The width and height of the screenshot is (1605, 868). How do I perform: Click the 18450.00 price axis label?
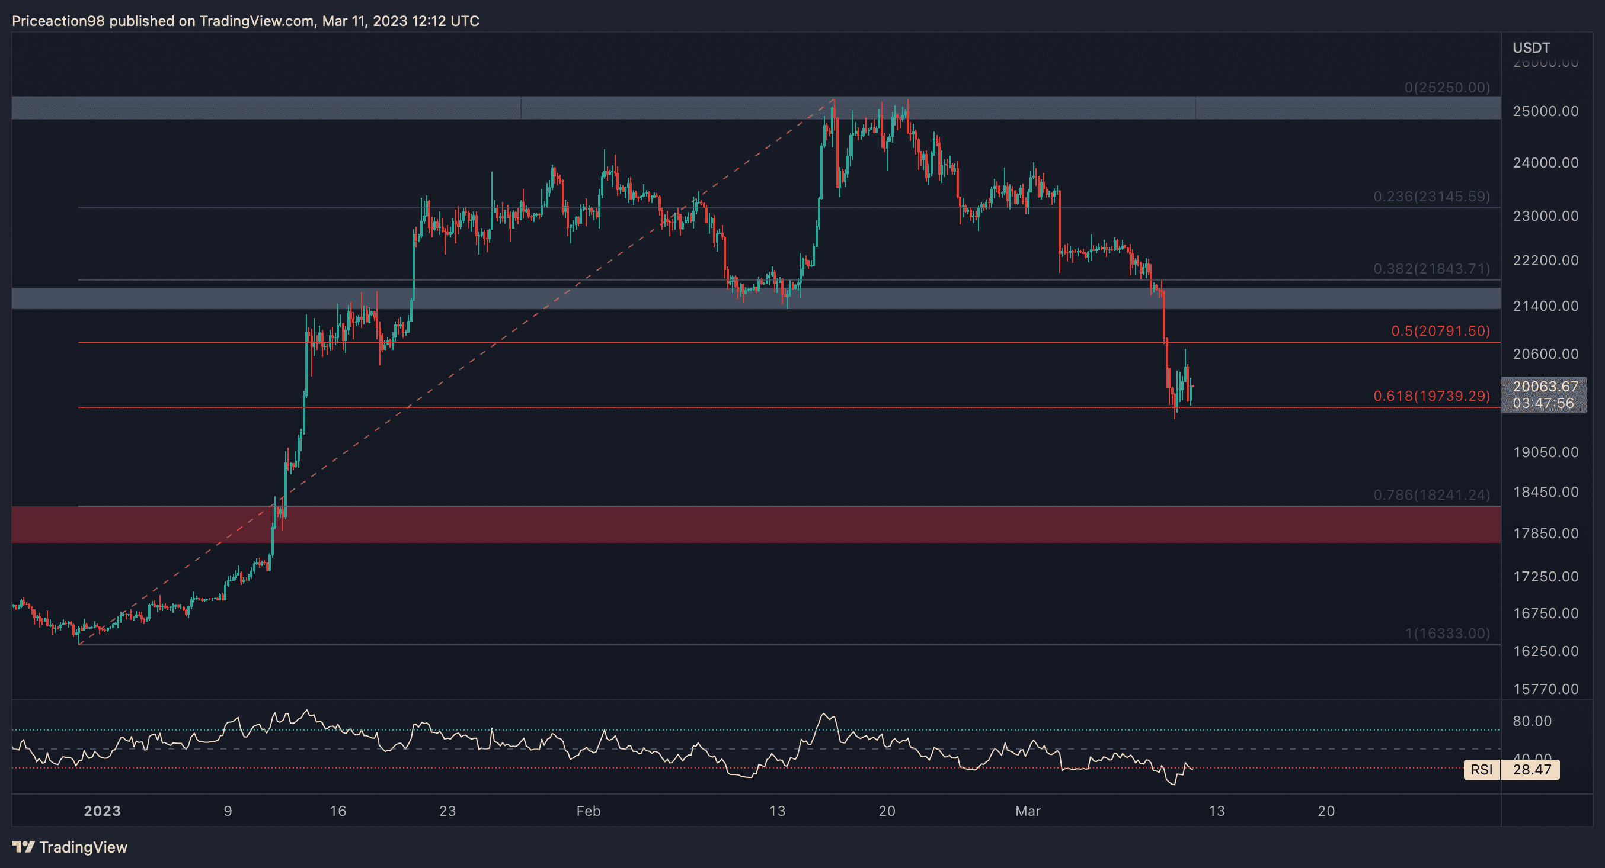[x=1546, y=492]
